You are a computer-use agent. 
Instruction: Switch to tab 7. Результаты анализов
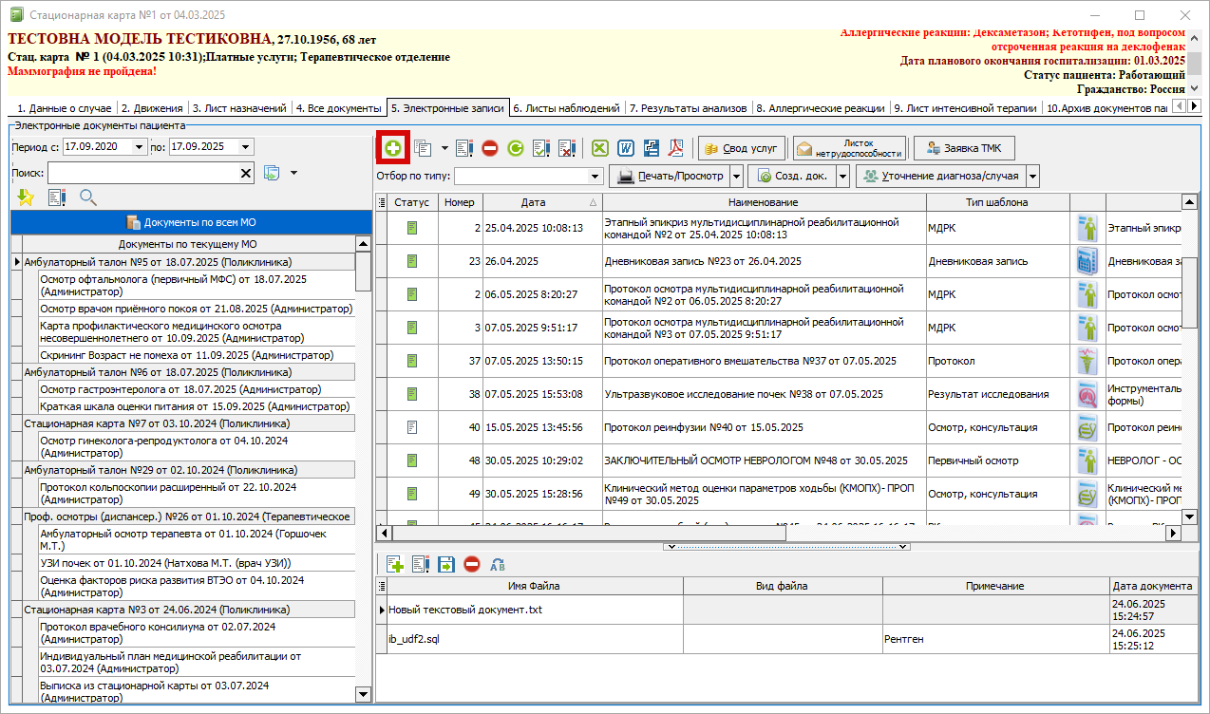[x=689, y=108]
